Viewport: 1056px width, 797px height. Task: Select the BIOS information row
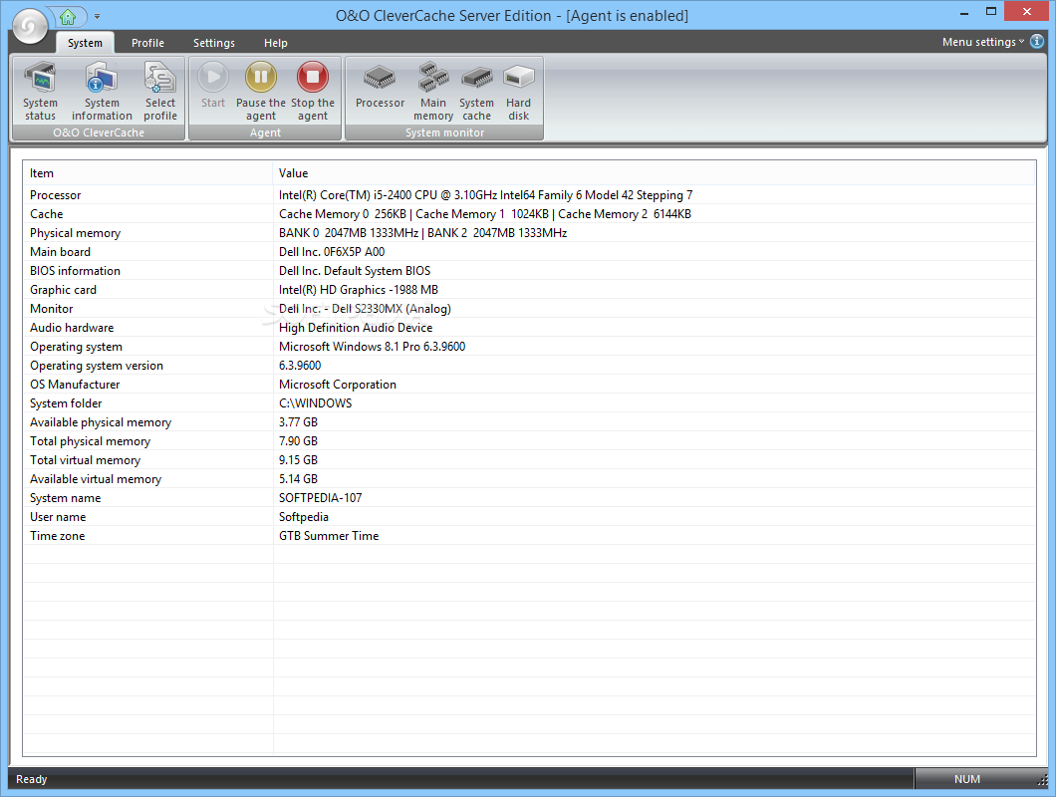[x=529, y=270]
